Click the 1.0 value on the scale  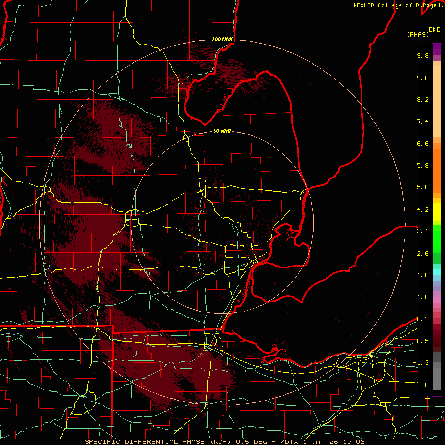[423, 297]
